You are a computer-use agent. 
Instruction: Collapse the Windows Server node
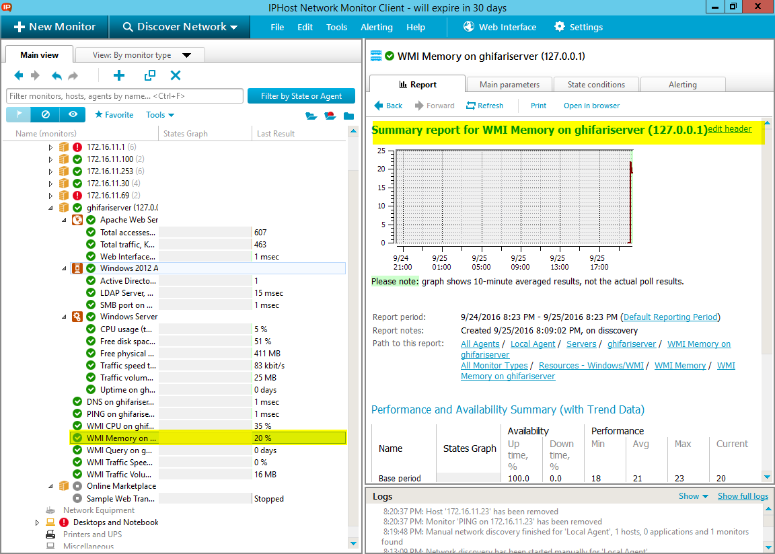point(64,317)
